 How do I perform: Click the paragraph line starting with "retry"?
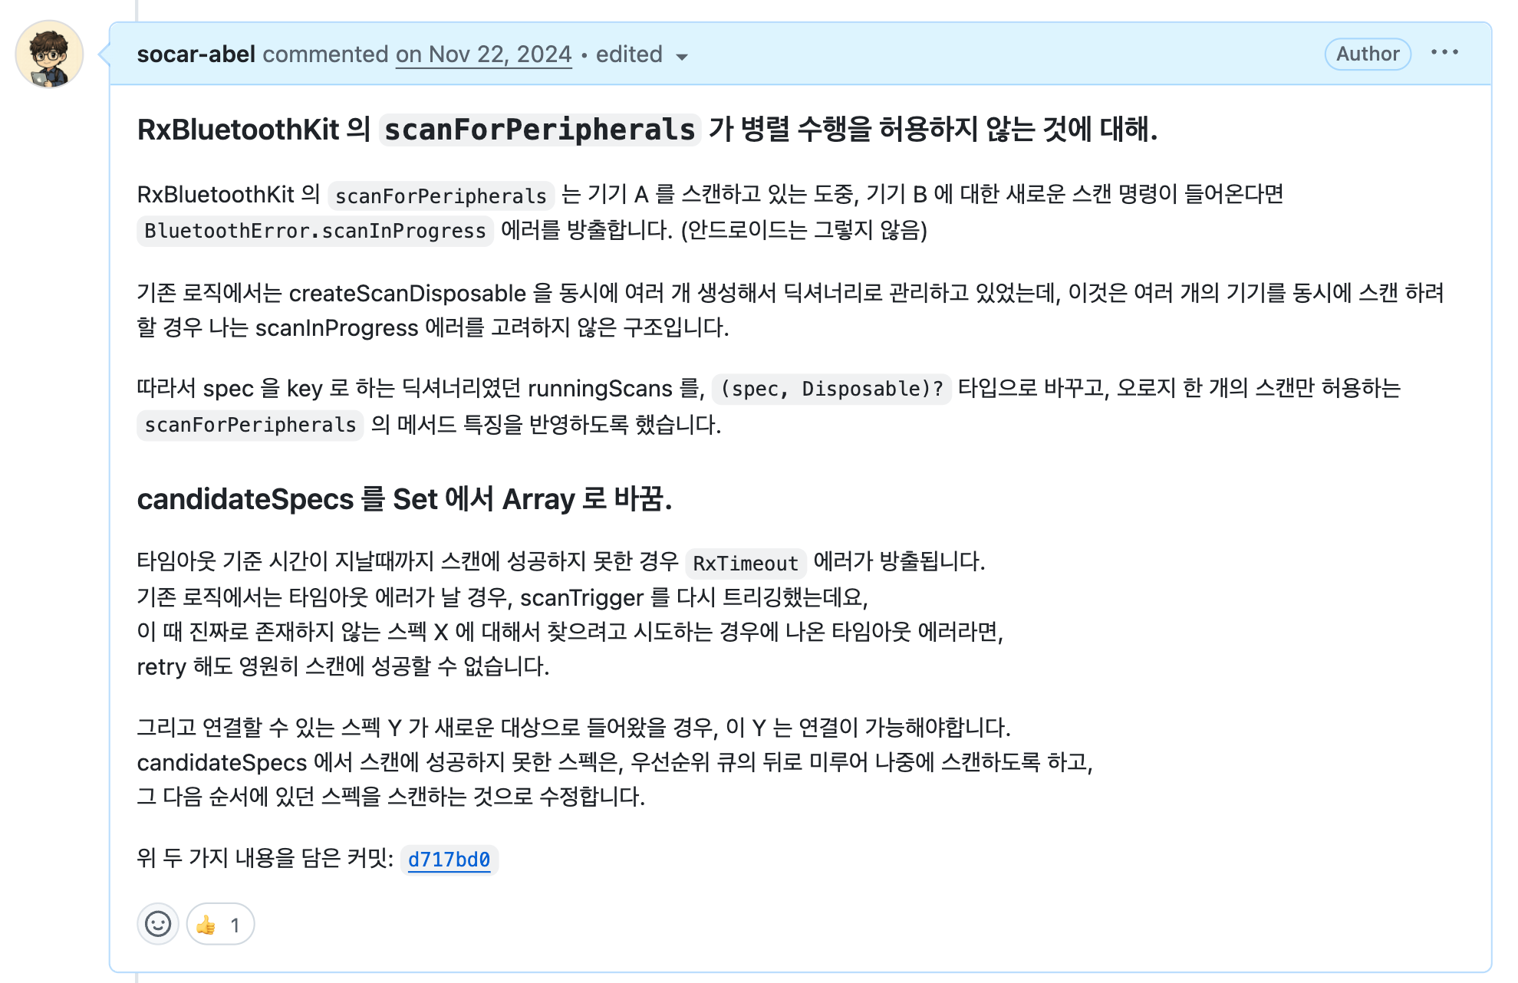tap(343, 666)
